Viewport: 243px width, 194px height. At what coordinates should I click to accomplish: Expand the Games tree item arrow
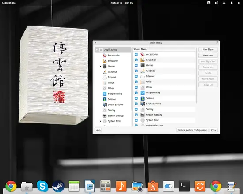(100, 67)
